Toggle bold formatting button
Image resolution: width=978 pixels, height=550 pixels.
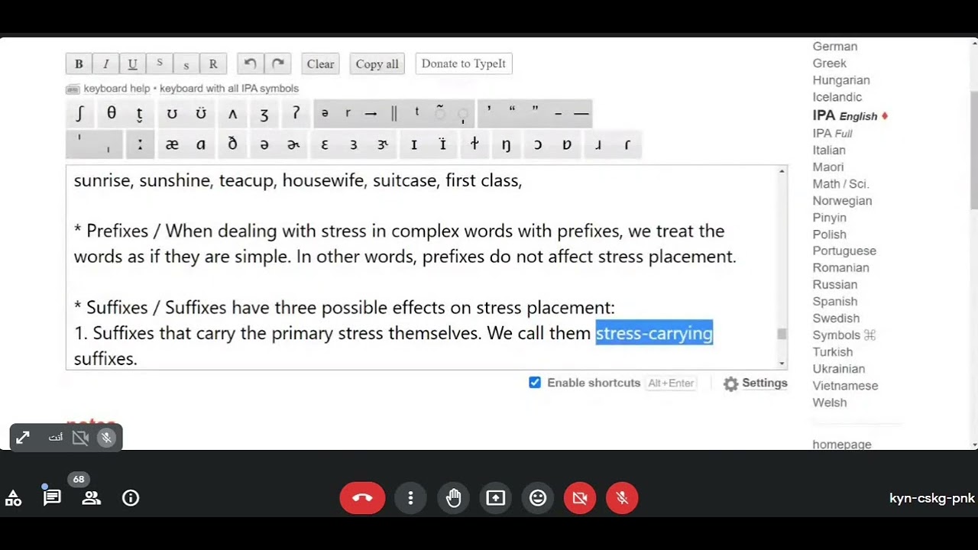coord(79,63)
